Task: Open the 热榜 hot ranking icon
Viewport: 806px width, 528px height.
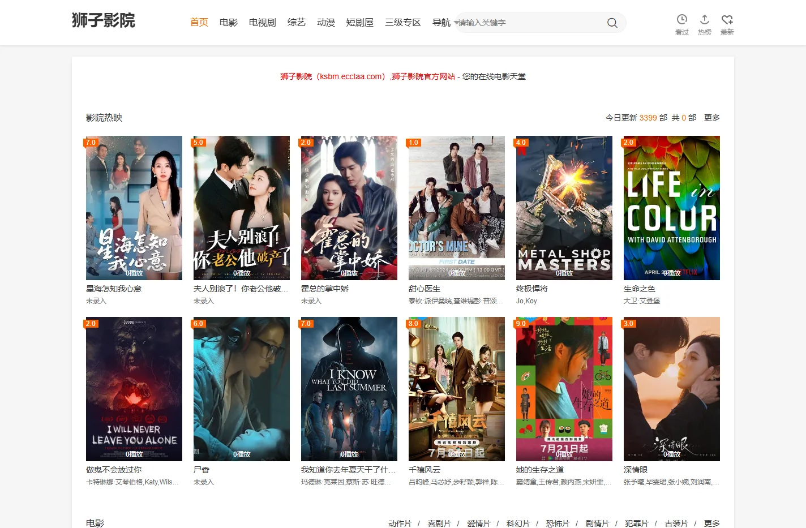Action: [705, 25]
